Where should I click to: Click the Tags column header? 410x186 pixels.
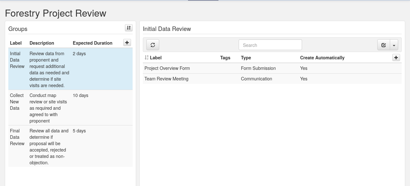coord(225,58)
